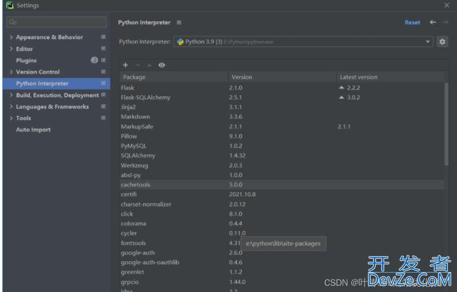Click the search magnifier icon

[13, 22]
